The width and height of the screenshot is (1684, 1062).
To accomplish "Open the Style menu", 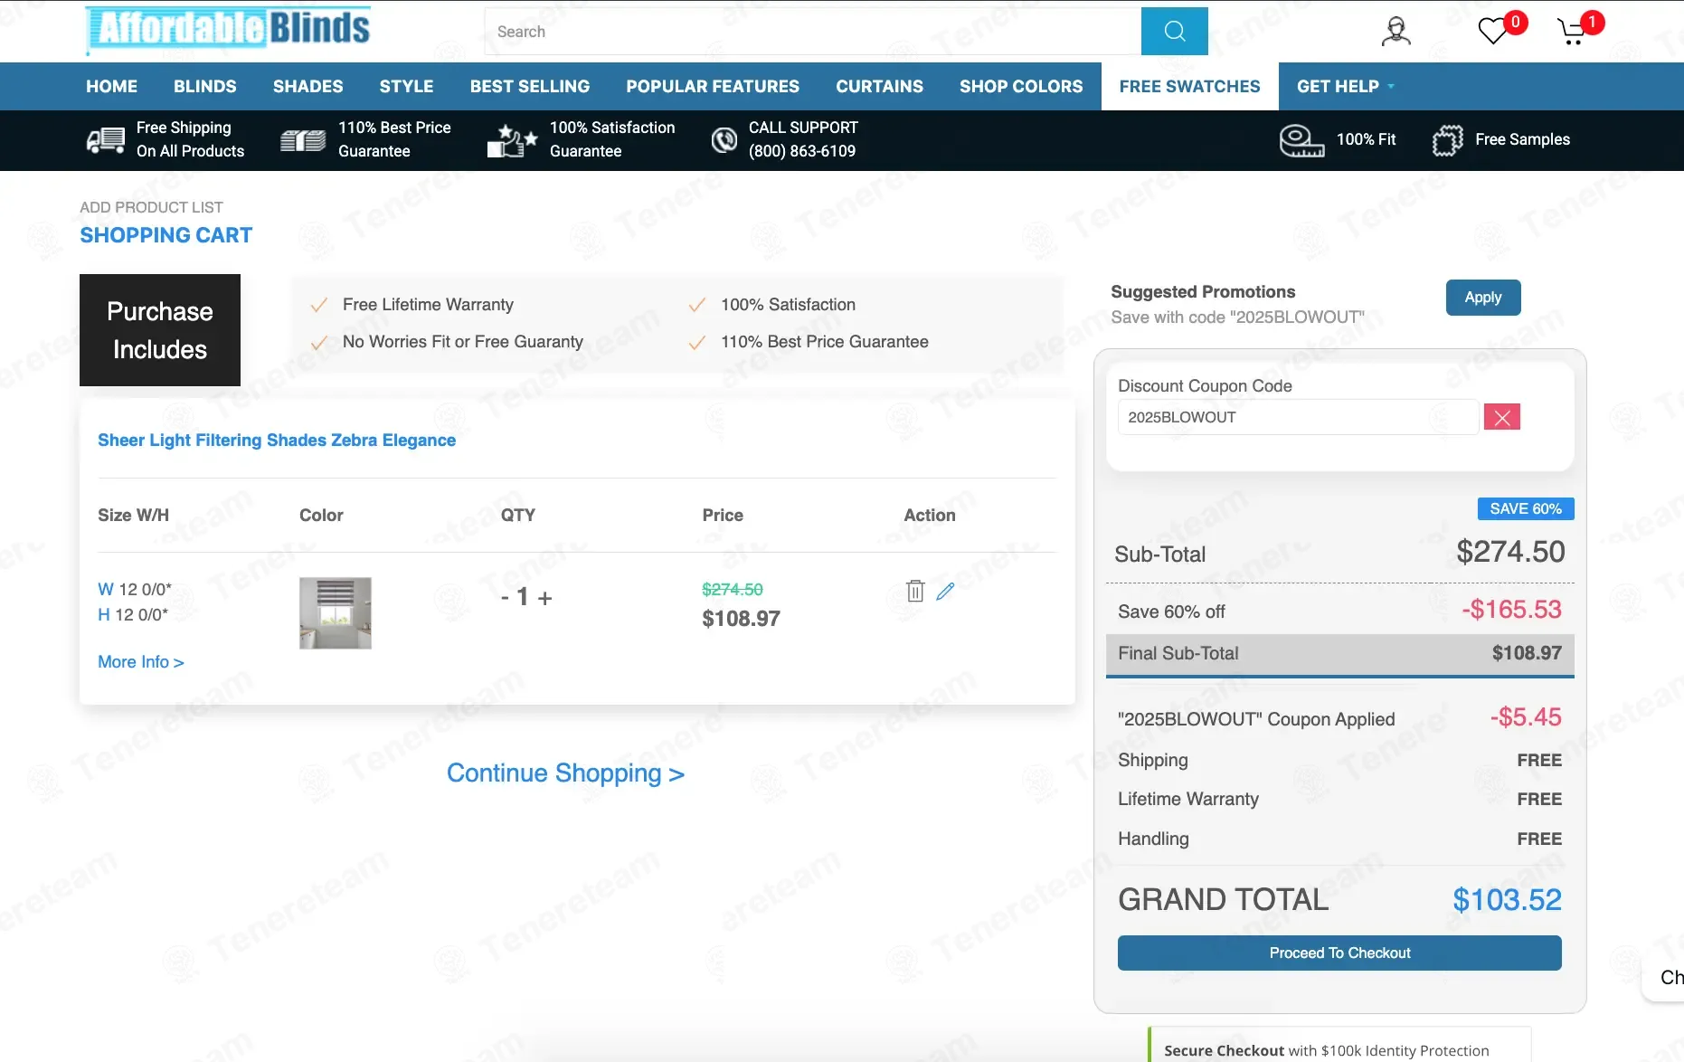I will [406, 87].
